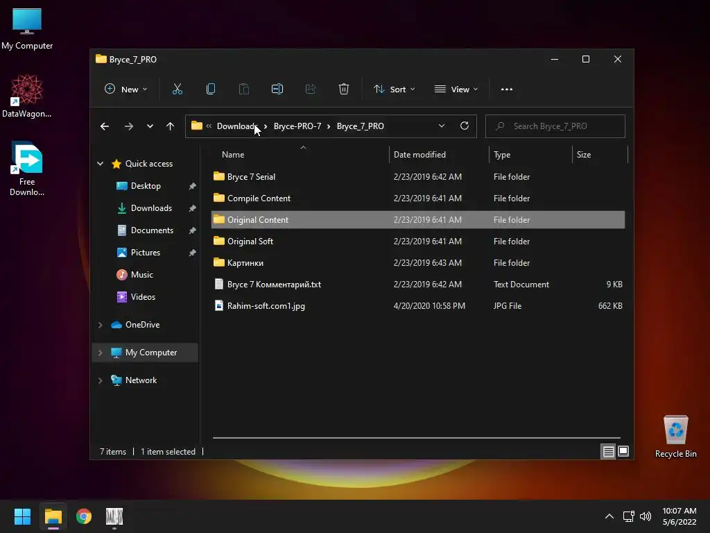Select Videos in Quick access

pyautogui.click(x=143, y=297)
